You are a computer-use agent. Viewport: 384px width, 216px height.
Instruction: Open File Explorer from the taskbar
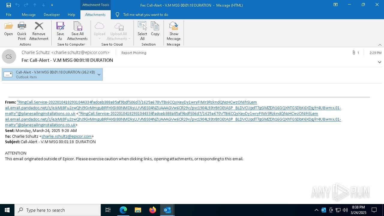pyautogui.click(x=138, y=210)
